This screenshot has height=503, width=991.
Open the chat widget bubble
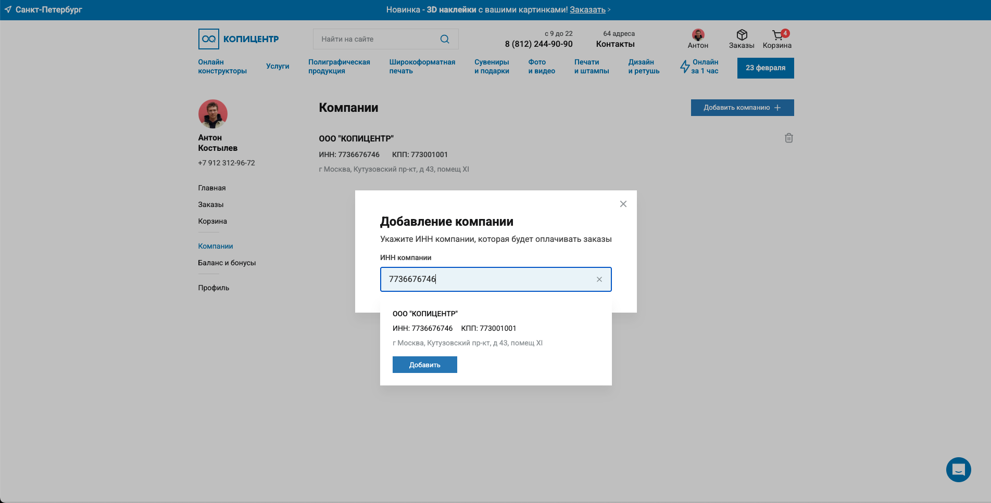tap(958, 470)
